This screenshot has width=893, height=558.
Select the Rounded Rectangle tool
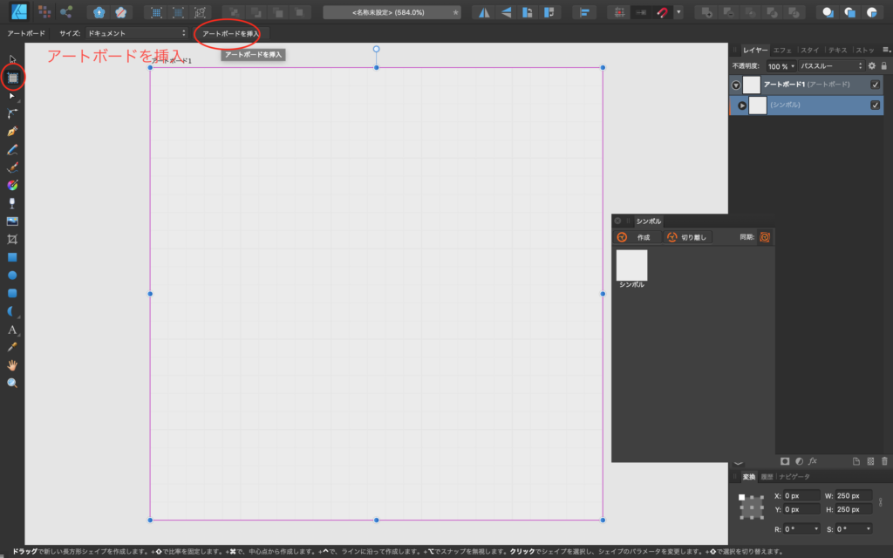click(12, 293)
